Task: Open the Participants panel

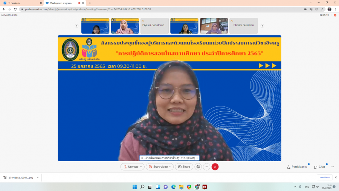Action: [x=297, y=167]
